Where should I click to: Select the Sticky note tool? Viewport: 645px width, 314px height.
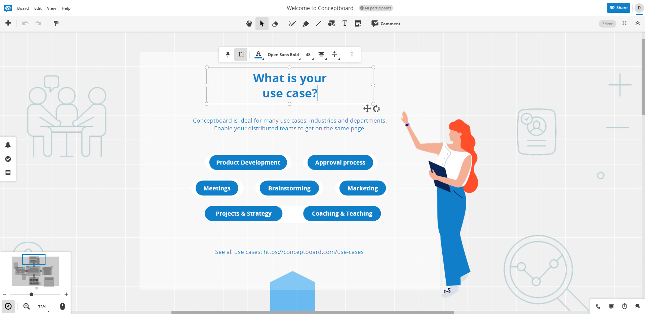pyautogui.click(x=358, y=24)
